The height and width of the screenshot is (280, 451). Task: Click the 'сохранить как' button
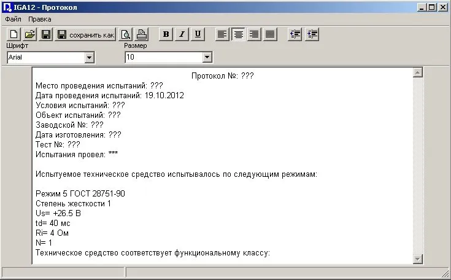click(85, 34)
